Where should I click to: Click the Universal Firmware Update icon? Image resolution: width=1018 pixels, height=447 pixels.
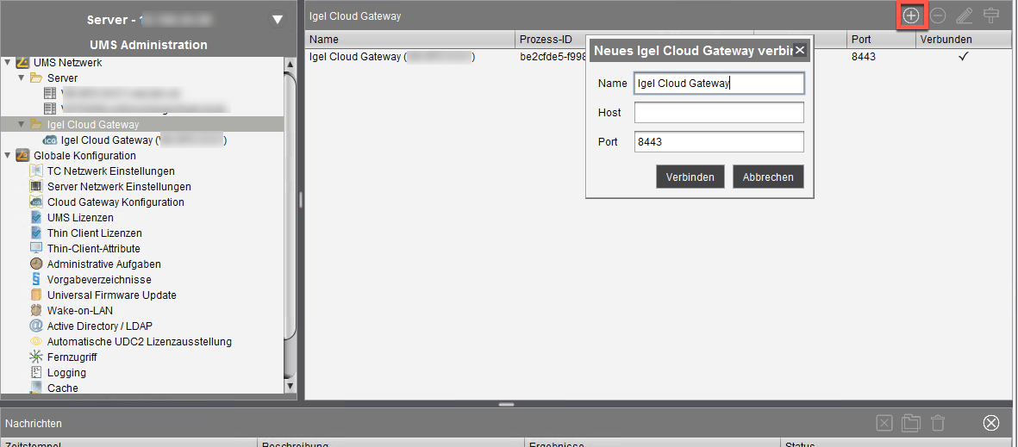click(x=36, y=295)
